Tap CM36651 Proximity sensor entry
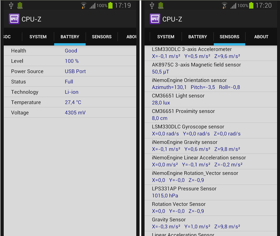 (211, 115)
